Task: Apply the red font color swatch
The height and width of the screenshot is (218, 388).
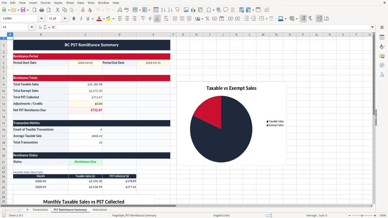Action: (x=99, y=19)
